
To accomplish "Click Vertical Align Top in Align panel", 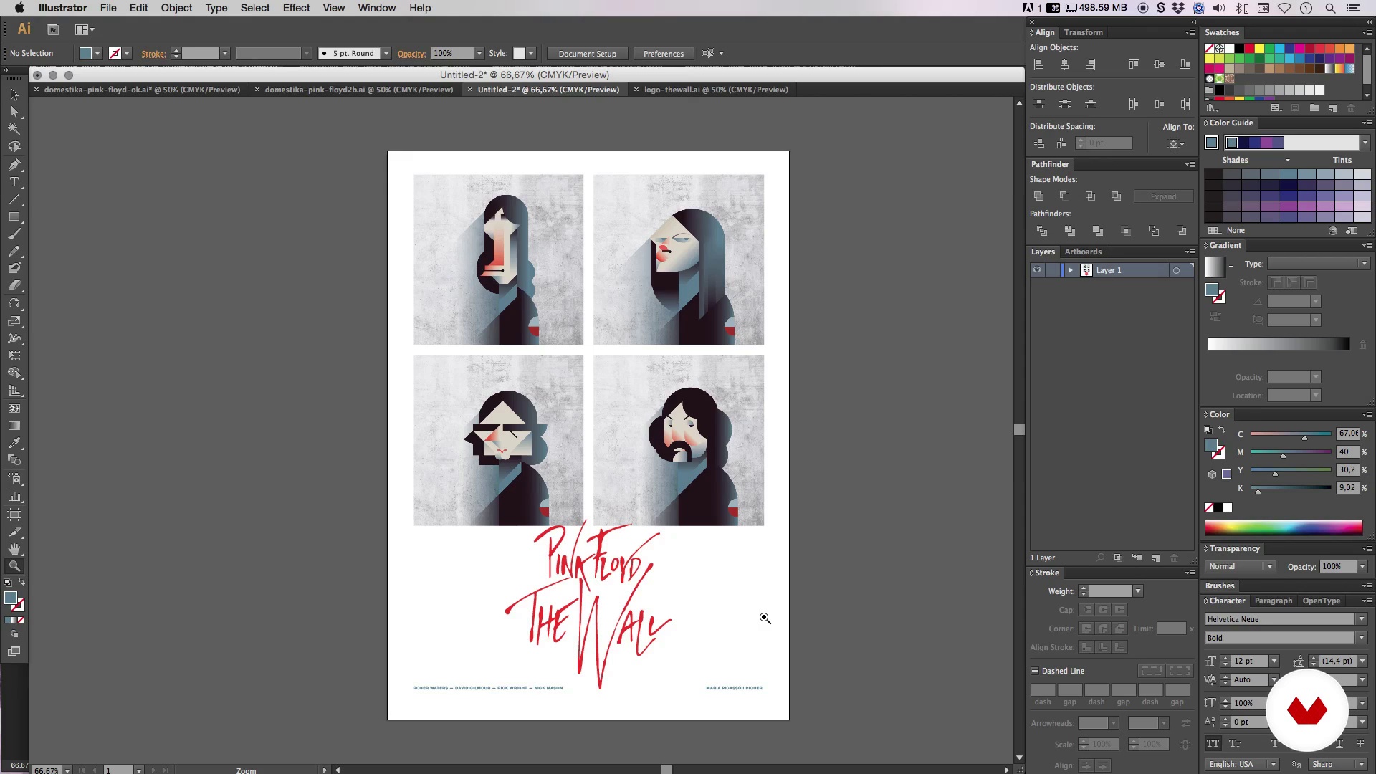I will 1133,64.
